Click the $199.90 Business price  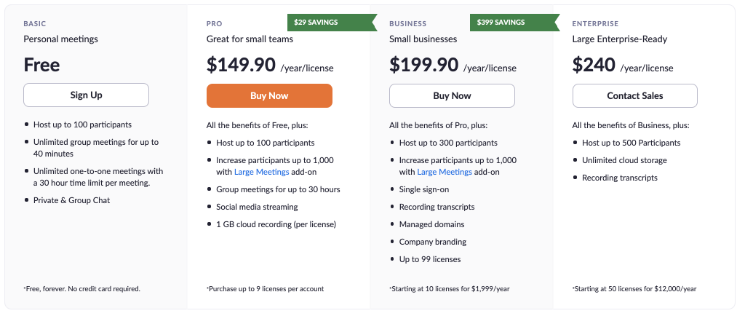[424, 65]
